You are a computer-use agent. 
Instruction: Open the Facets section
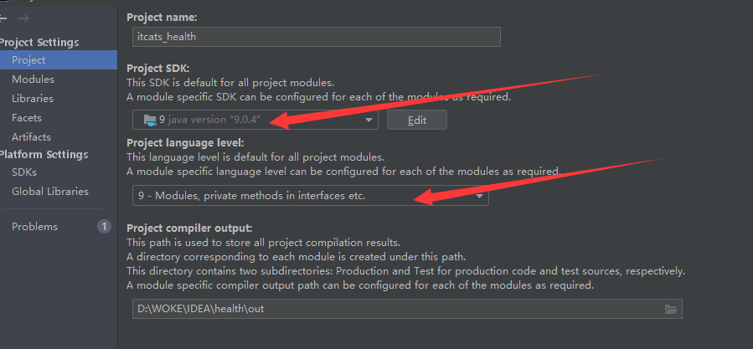click(27, 118)
